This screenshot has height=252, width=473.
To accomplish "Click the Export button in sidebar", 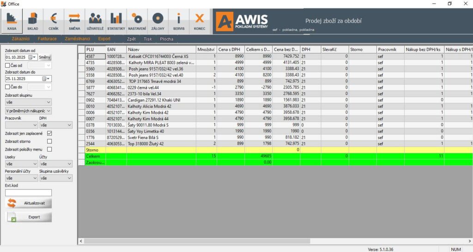I will point(29,217).
